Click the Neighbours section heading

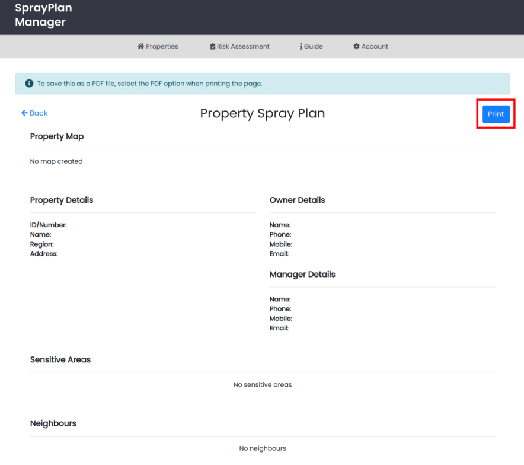coord(53,423)
